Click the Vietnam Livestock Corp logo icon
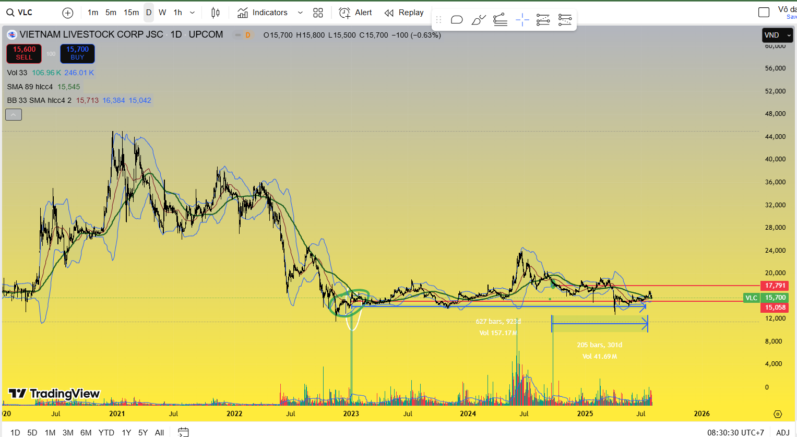The width and height of the screenshot is (797, 437). point(11,35)
